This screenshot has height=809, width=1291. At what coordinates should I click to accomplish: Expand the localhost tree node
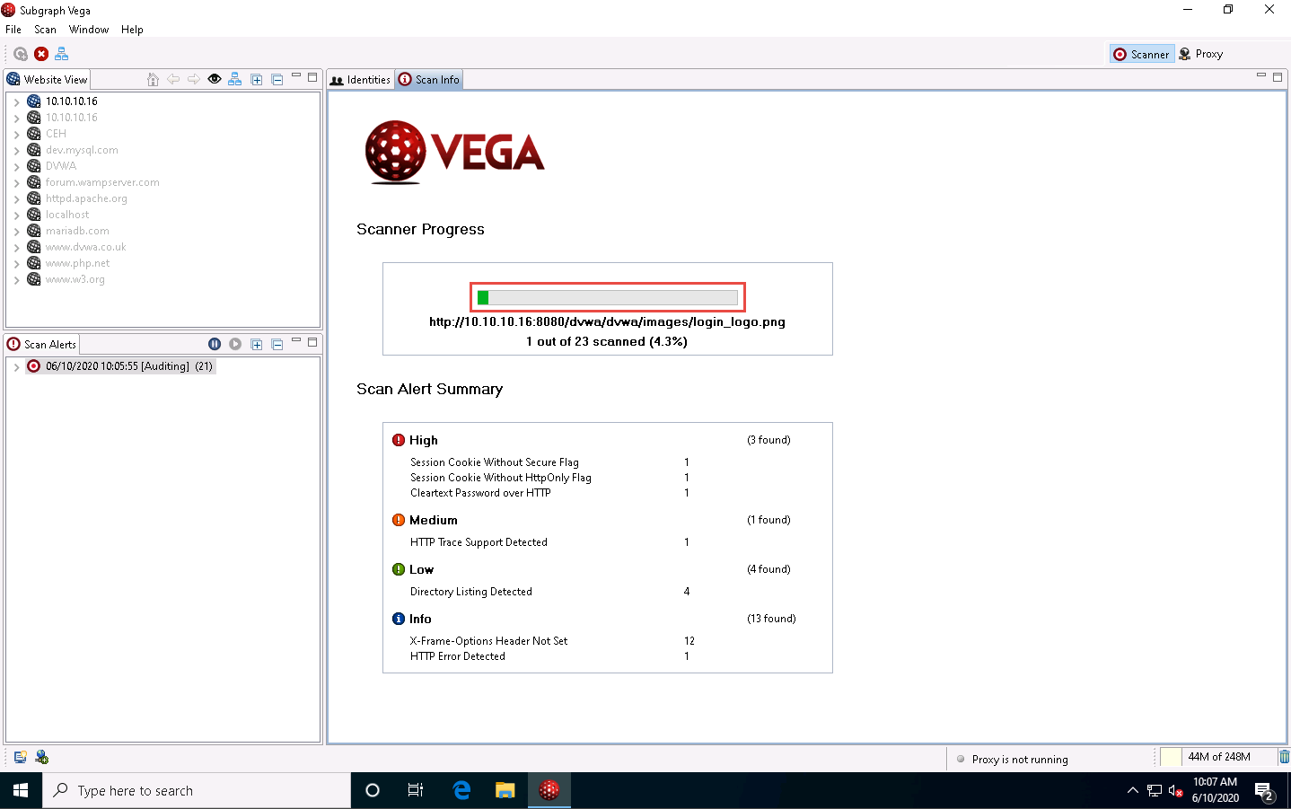[16, 215]
